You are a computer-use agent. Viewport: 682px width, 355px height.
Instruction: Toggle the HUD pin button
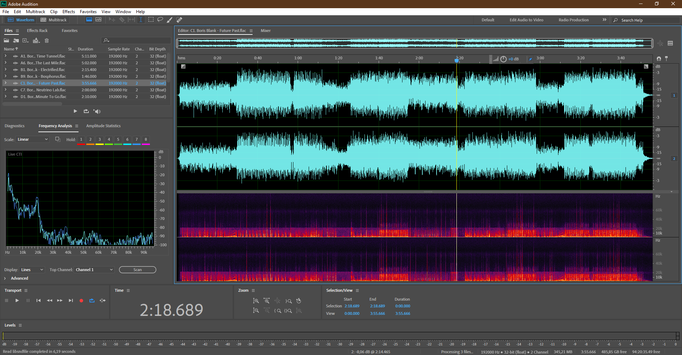(530, 59)
